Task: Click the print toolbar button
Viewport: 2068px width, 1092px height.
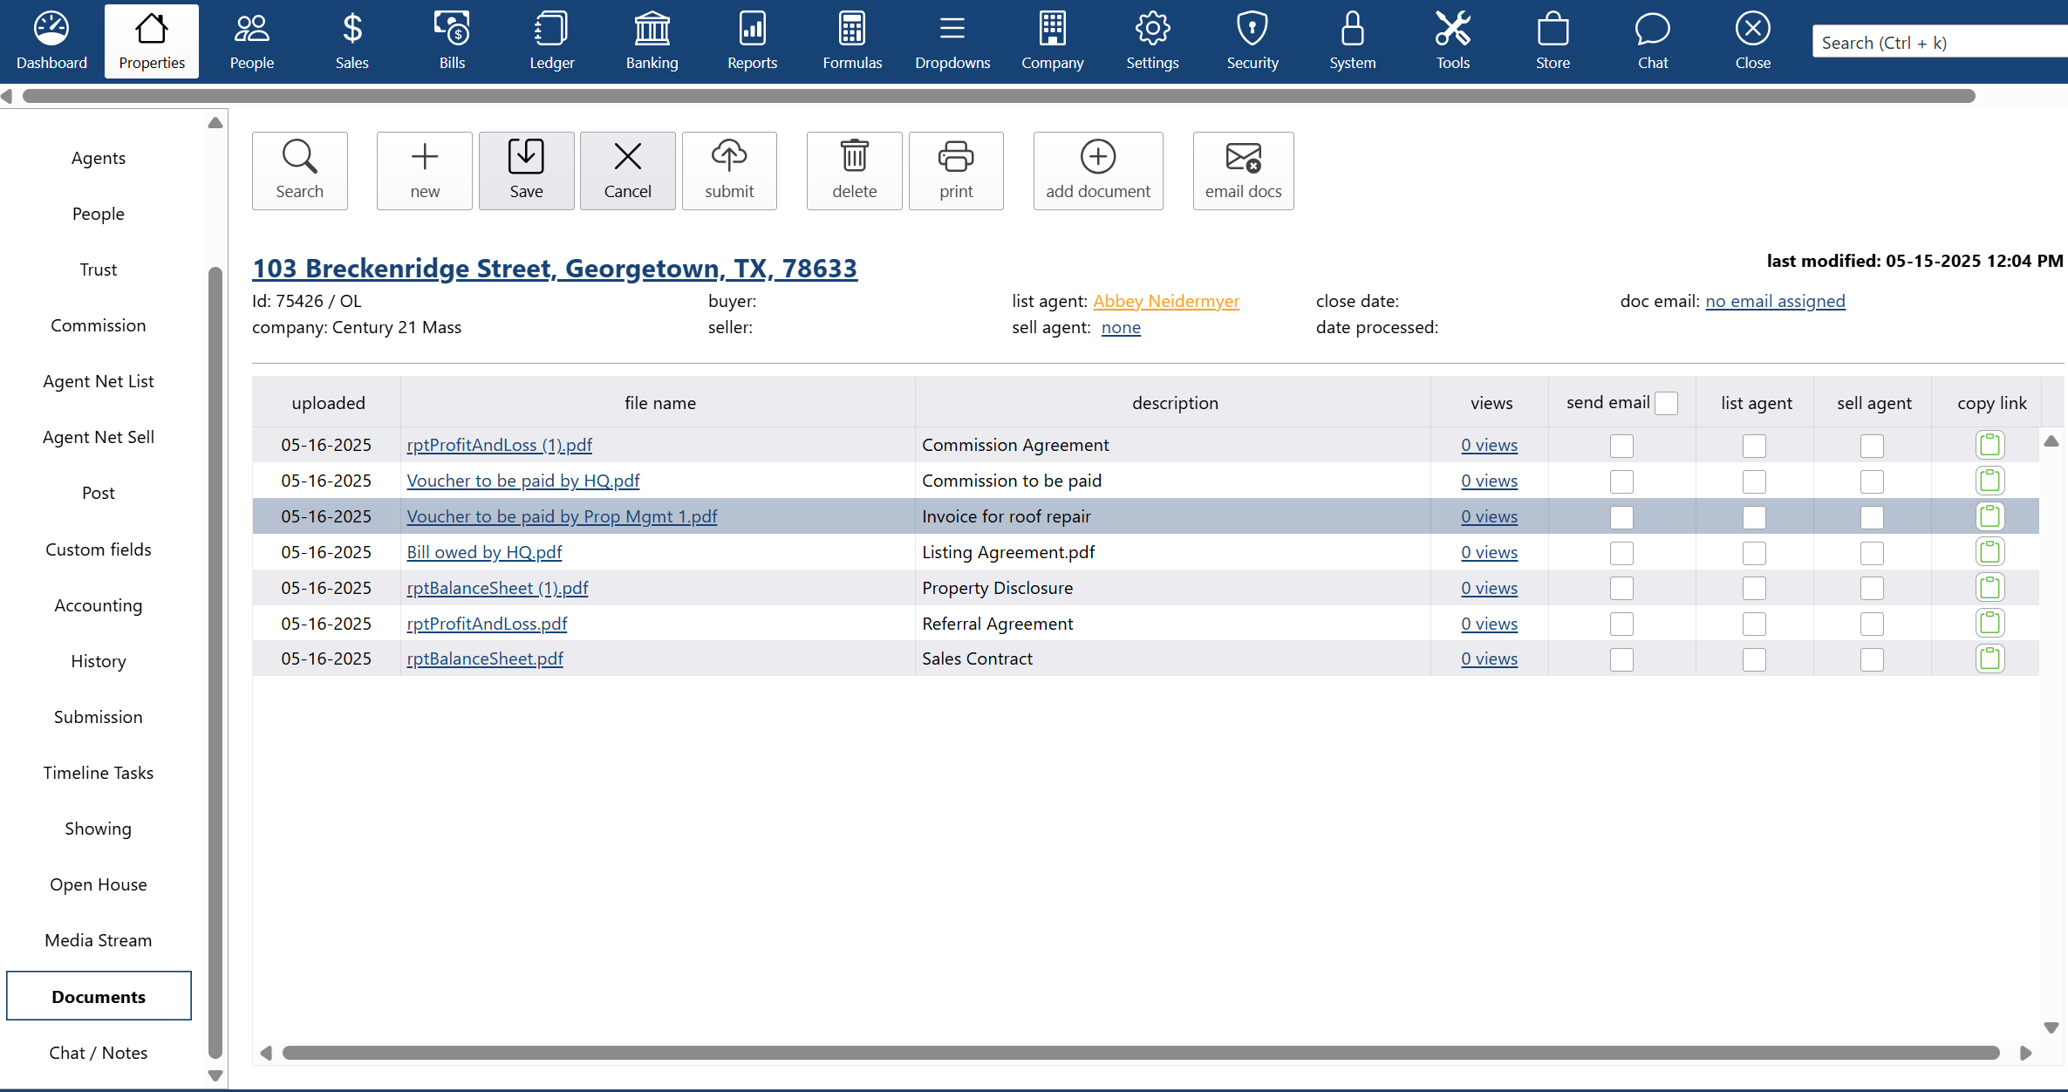Action: click(x=956, y=171)
